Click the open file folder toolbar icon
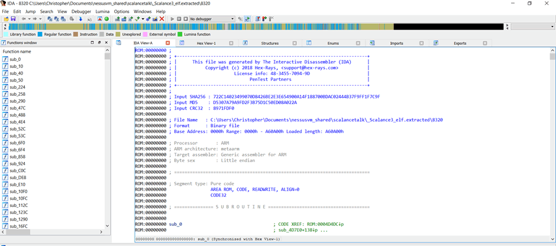 coord(6,19)
